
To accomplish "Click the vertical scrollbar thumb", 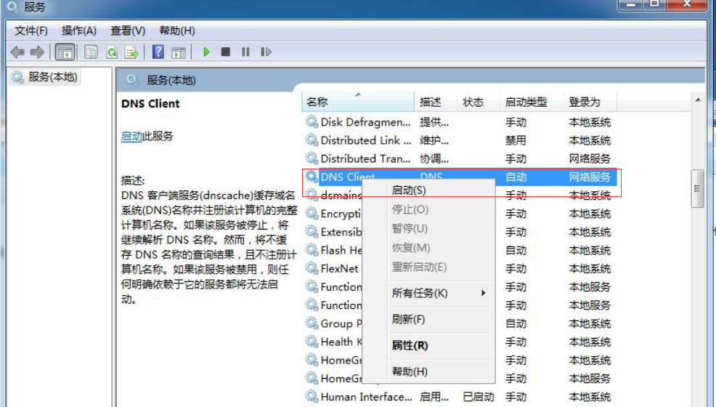I will coord(697,188).
